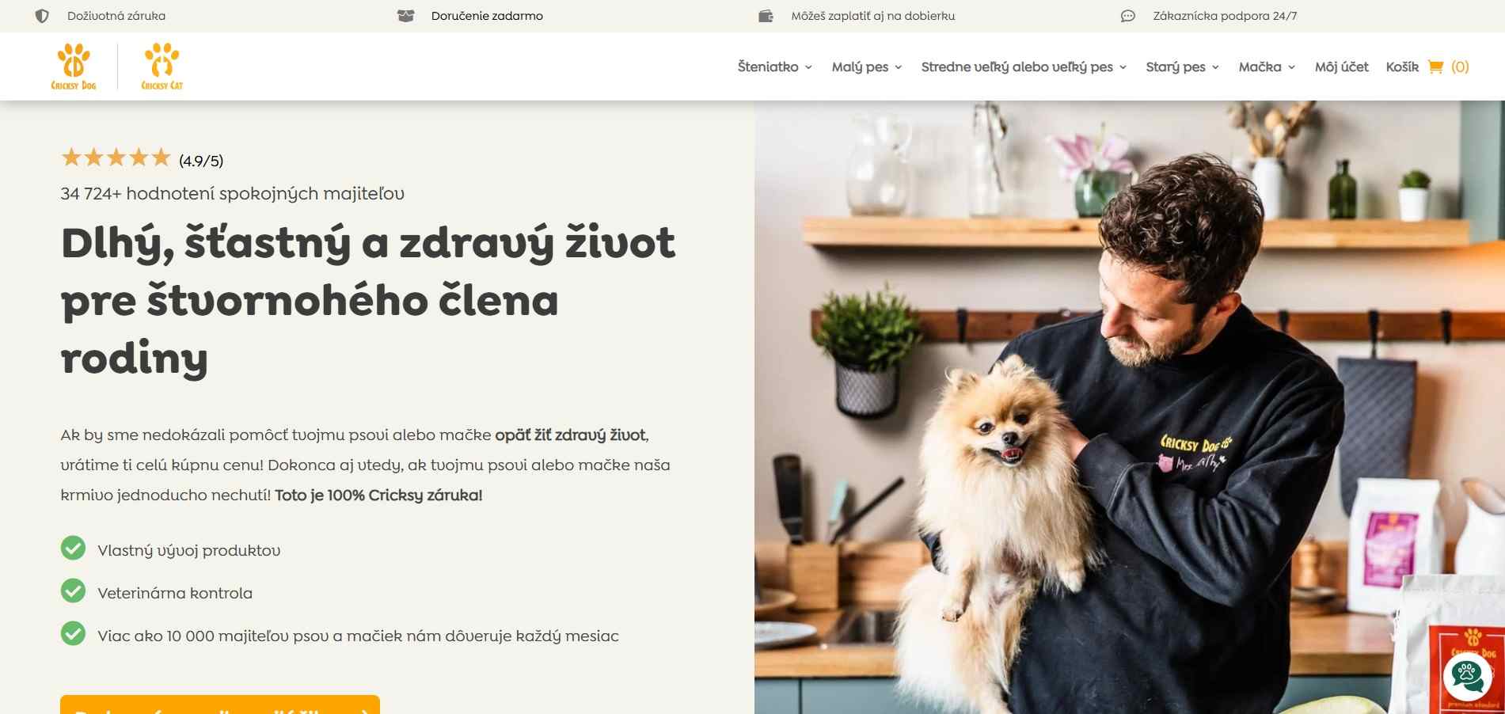Click the orange call-to-action button

pos(220,705)
